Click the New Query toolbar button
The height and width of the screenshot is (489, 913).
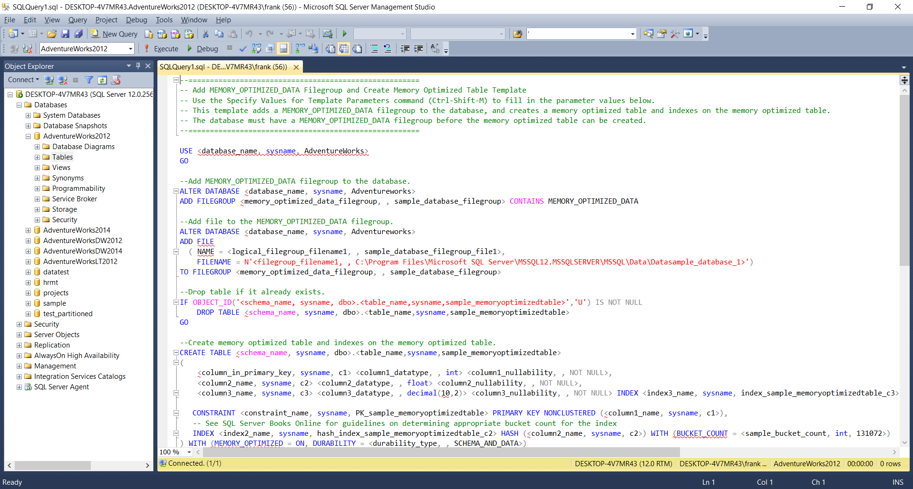114,34
